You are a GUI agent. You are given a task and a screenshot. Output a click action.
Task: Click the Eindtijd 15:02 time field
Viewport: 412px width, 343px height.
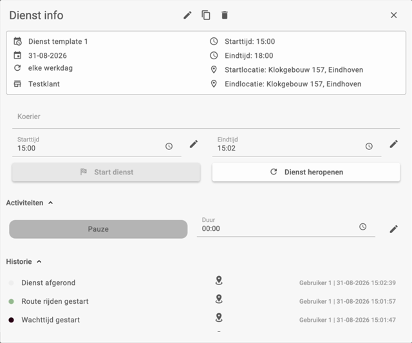pos(297,146)
